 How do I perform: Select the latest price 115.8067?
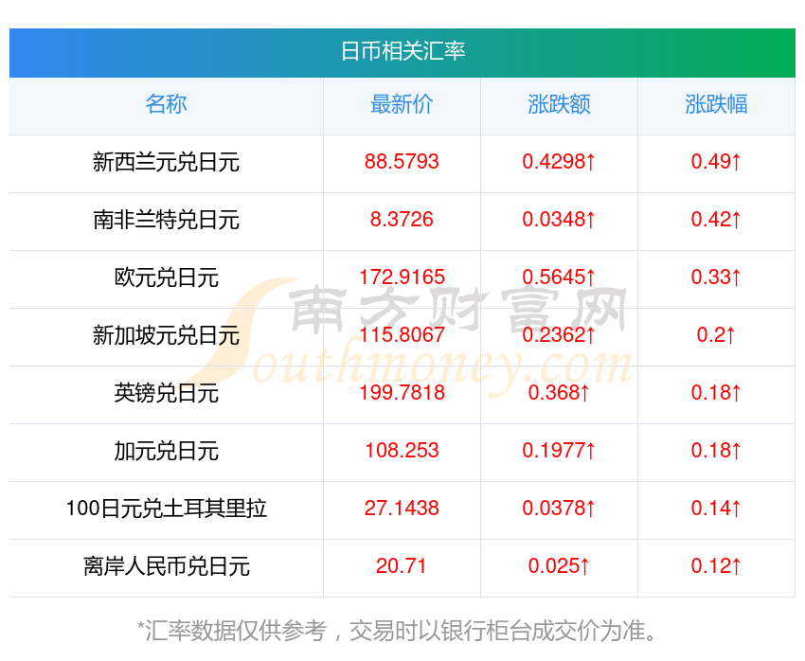point(402,335)
